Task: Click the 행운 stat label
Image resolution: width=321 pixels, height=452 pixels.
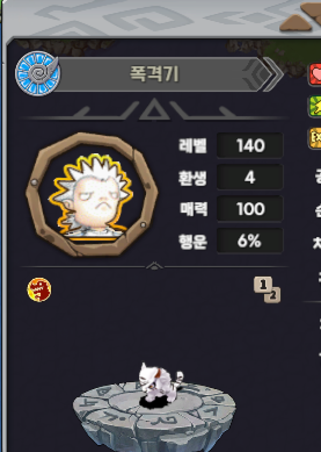Action: coord(193,241)
